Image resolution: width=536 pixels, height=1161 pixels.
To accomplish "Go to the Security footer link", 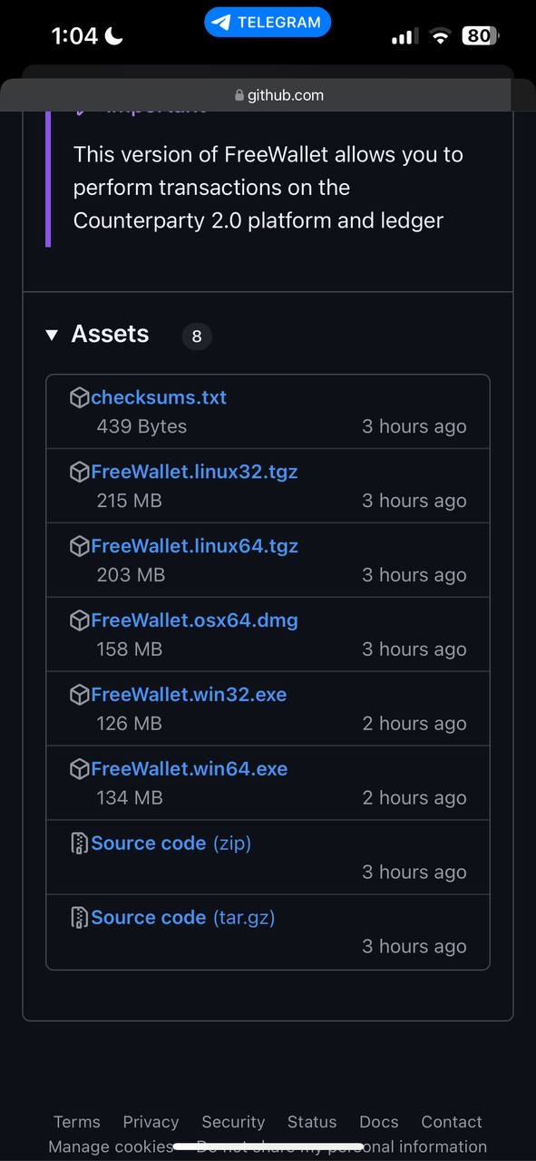I will point(233,1122).
